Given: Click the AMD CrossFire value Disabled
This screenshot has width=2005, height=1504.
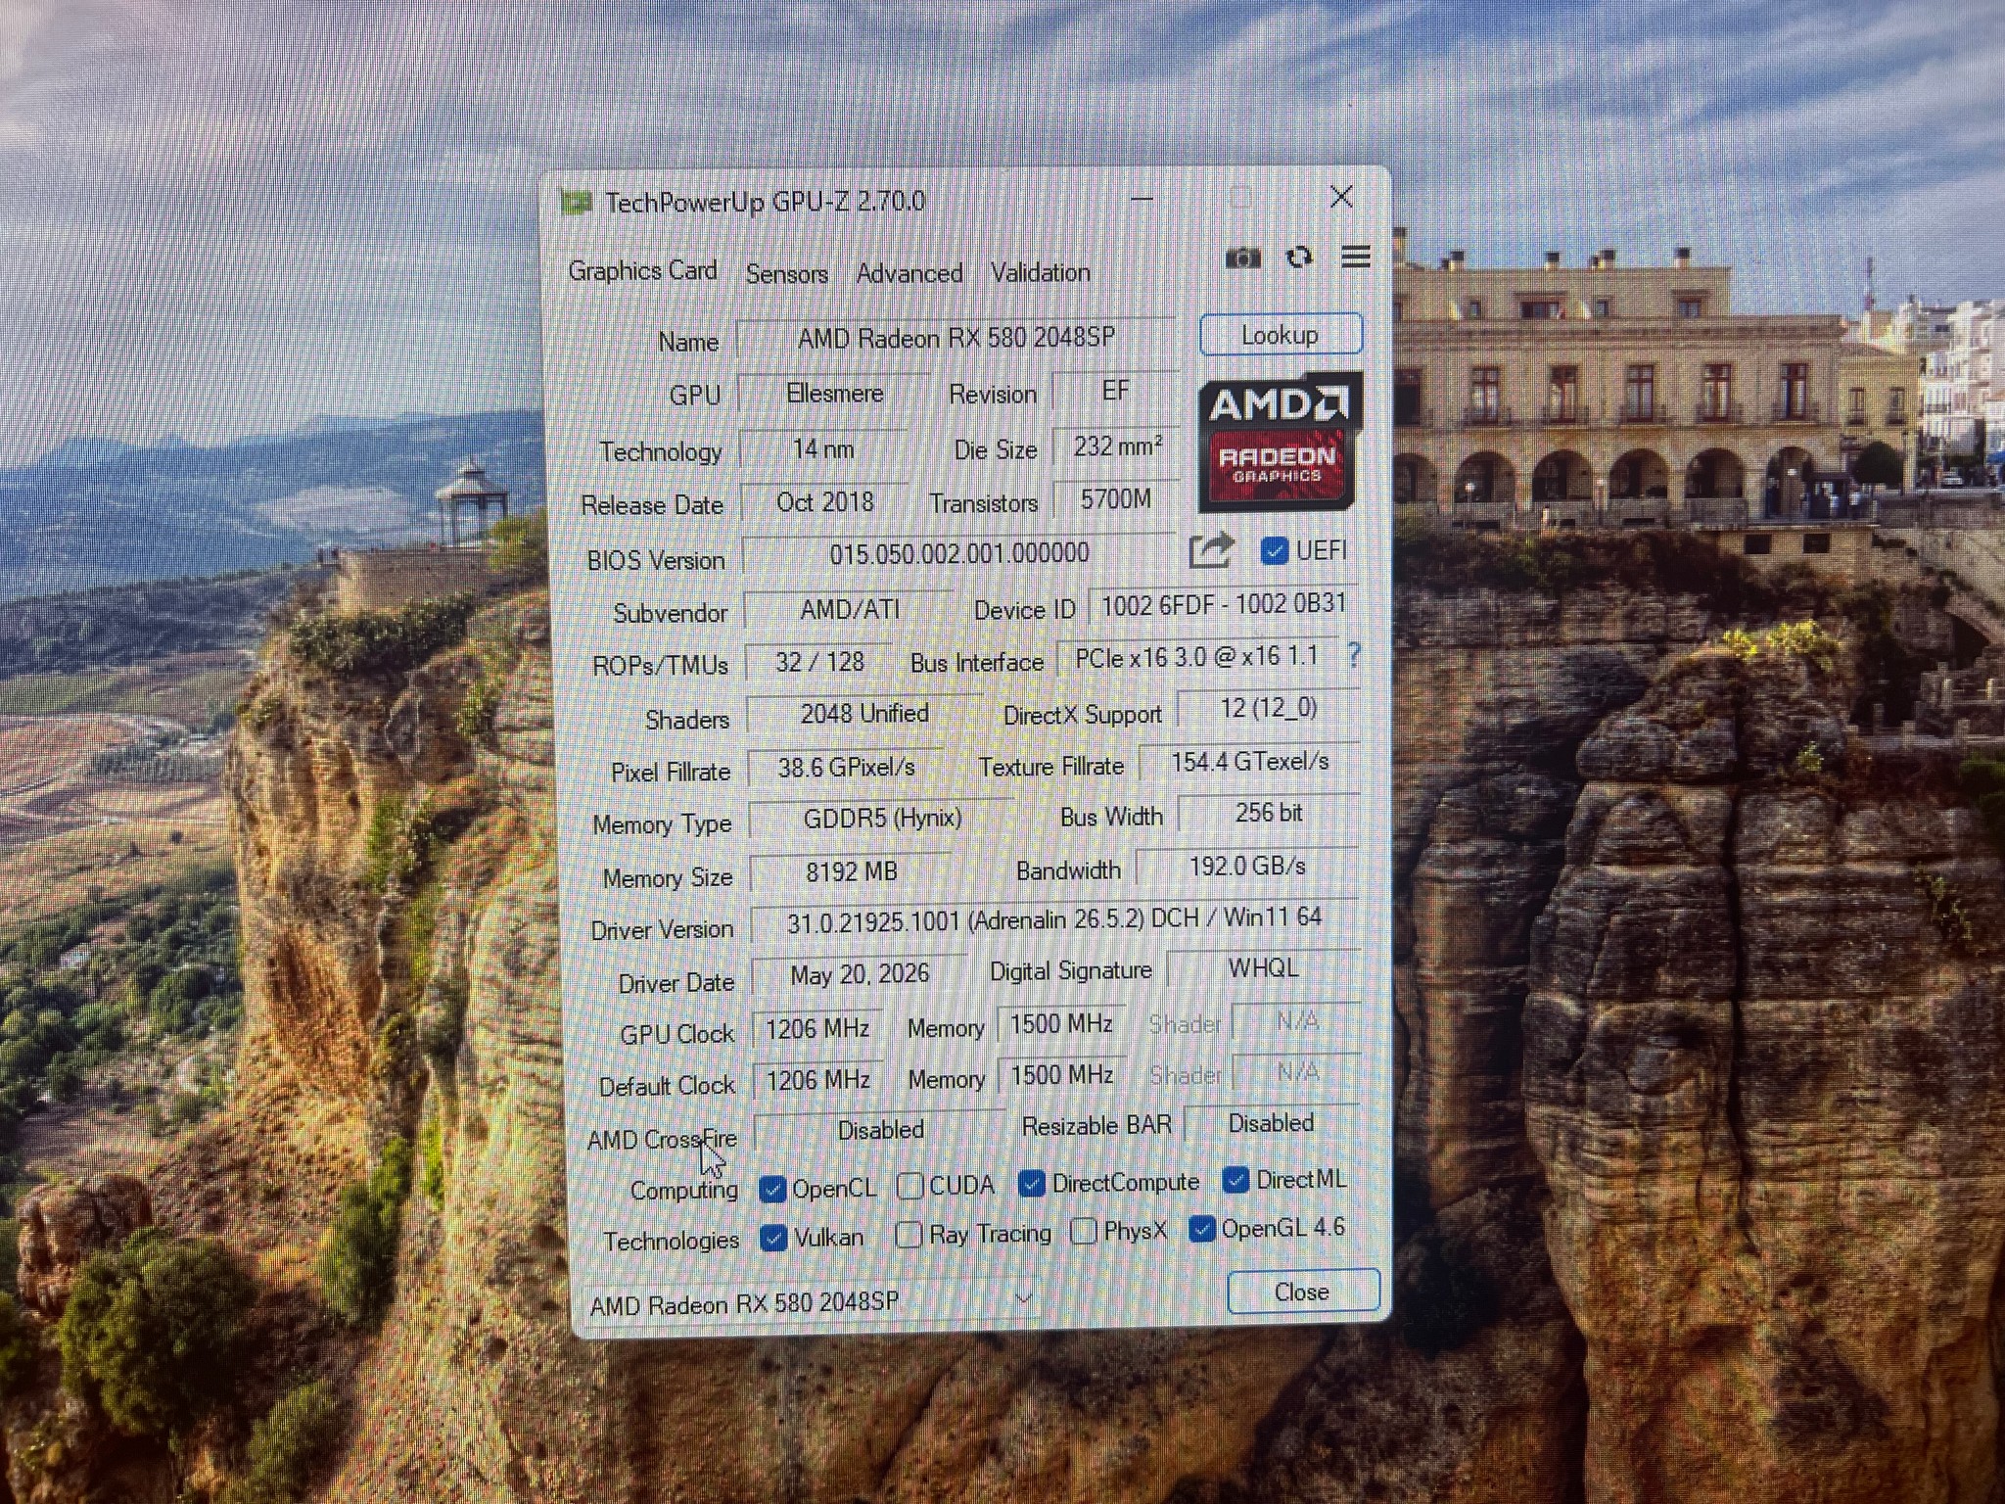Looking at the screenshot, I should (880, 1130).
